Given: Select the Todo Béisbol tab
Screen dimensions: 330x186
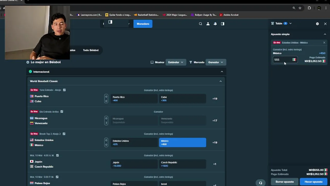Looking at the screenshot, I should tap(91, 50).
